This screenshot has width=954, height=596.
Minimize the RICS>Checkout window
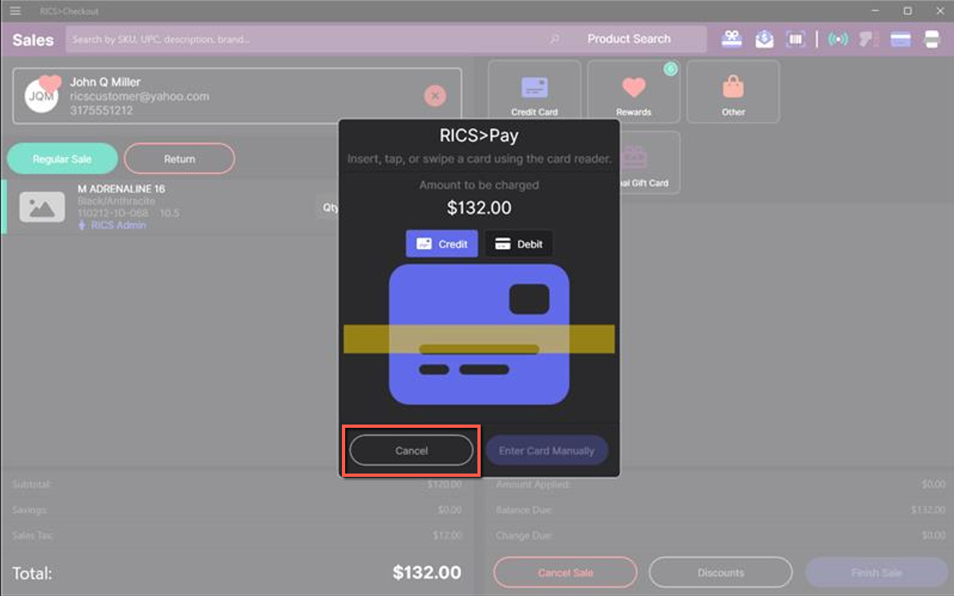[x=875, y=11]
